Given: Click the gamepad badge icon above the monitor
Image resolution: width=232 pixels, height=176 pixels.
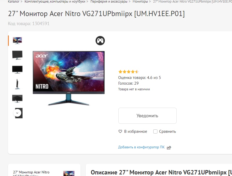Looking at the screenshot, I should (100, 41).
